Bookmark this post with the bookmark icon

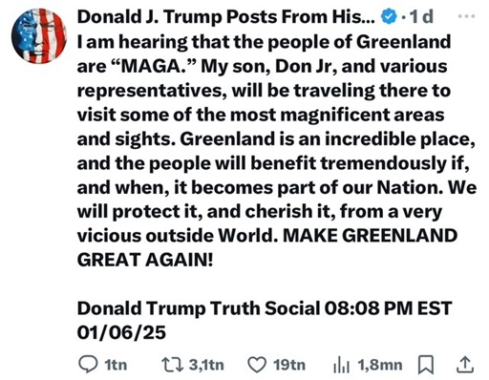425,365
